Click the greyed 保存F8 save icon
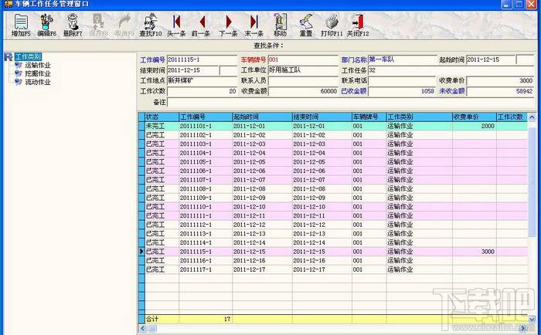Image resolution: width=541 pixels, height=335 pixels. [98, 25]
